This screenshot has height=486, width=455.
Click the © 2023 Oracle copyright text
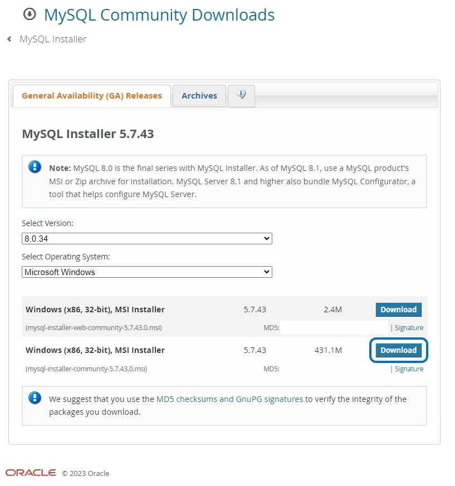[86, 473]
